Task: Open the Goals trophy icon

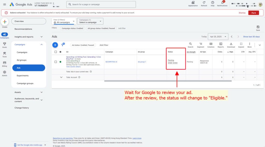Action: [x=5, y=44]
